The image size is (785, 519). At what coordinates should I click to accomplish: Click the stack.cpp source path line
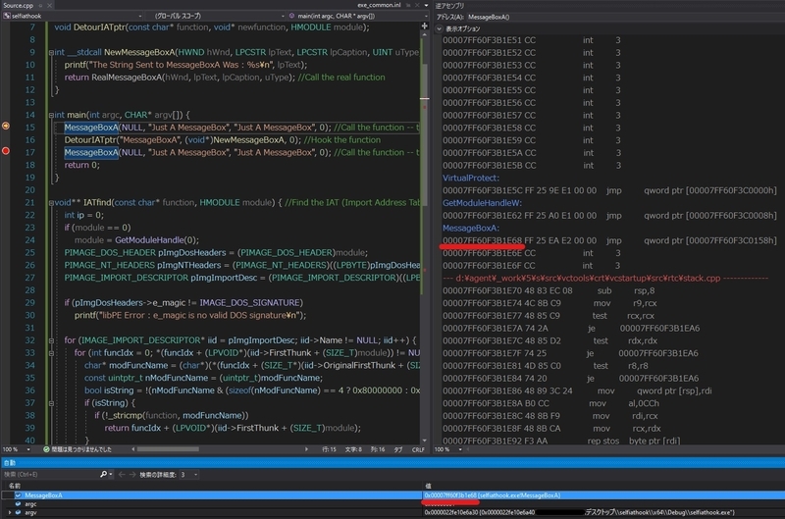coord(604,278)
